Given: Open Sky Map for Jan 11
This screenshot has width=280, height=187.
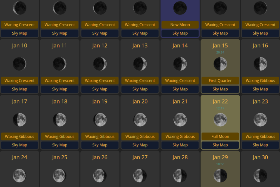Looking at the screenshot, I should pyautogui.click(x=60, y=89).
